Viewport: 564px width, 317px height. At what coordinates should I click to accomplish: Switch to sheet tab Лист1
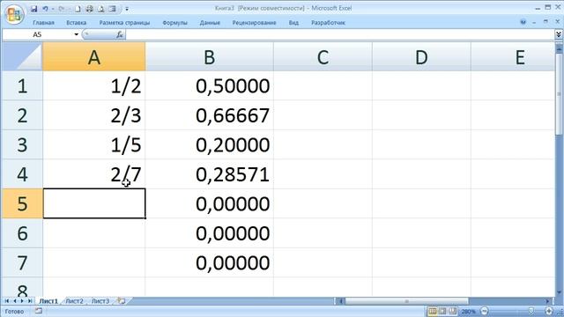(48, 301)
